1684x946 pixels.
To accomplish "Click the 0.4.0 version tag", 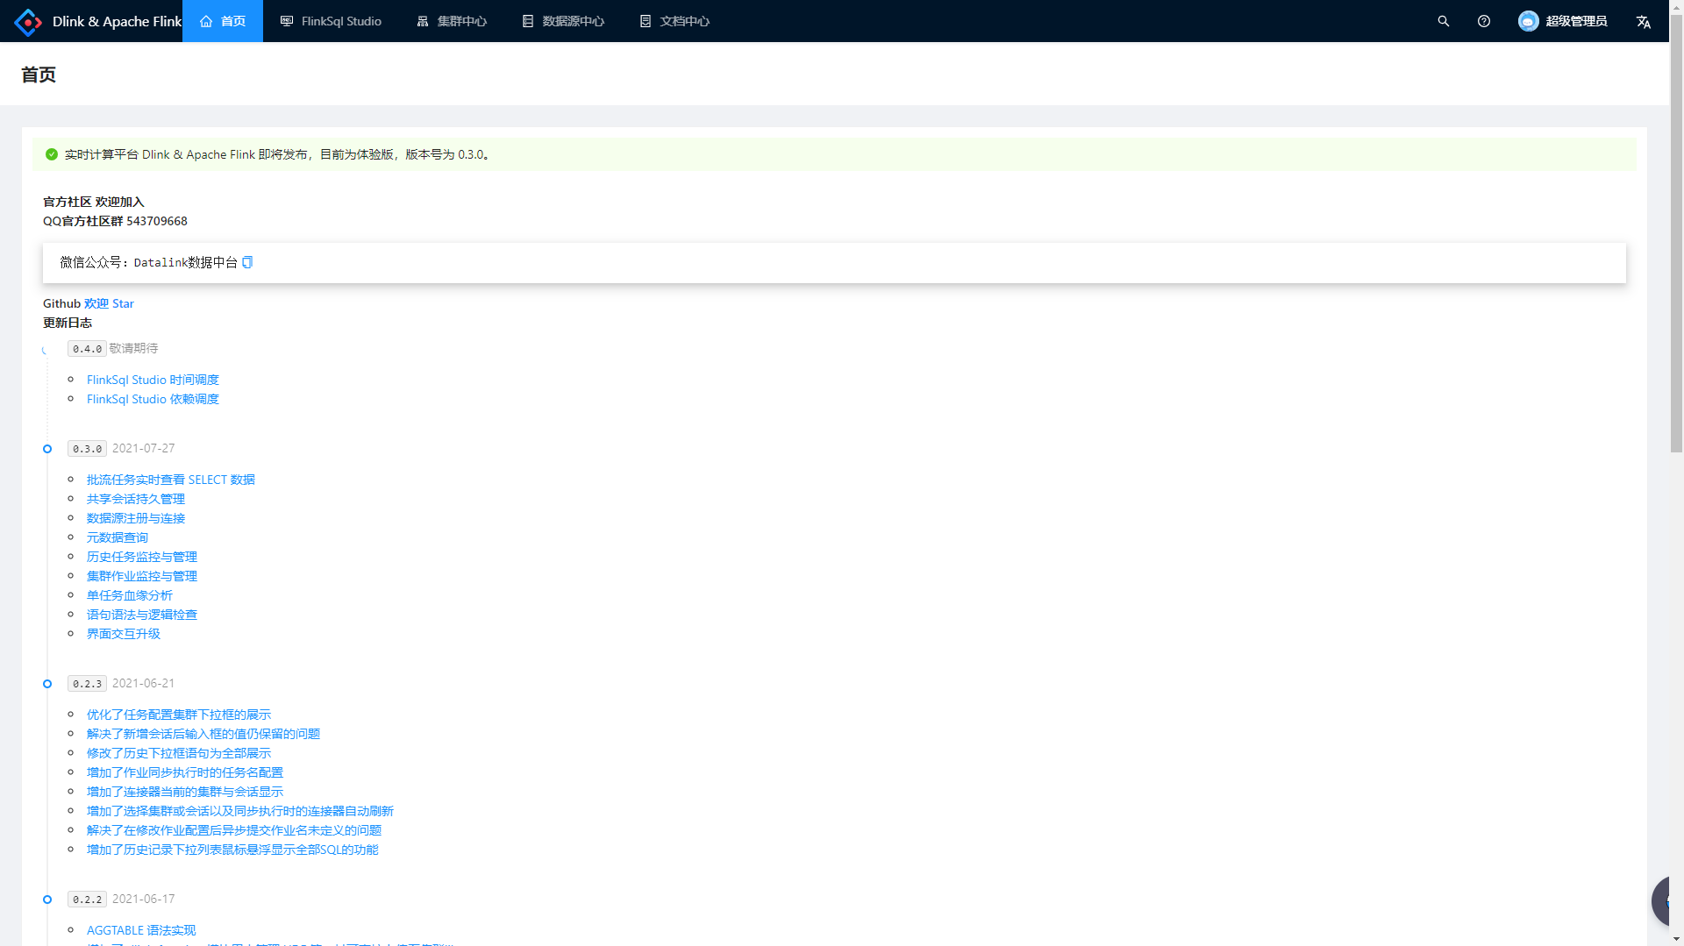I will tap(87, 349).
